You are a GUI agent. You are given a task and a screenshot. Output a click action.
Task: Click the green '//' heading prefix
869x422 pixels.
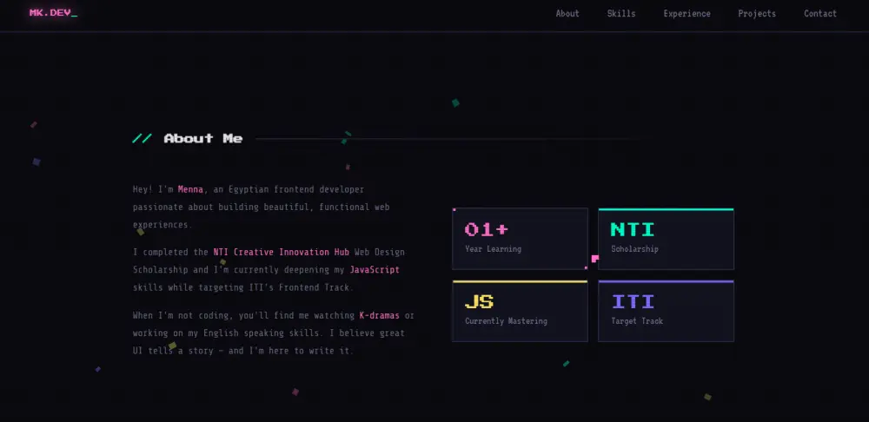click(x=142, y=138)
